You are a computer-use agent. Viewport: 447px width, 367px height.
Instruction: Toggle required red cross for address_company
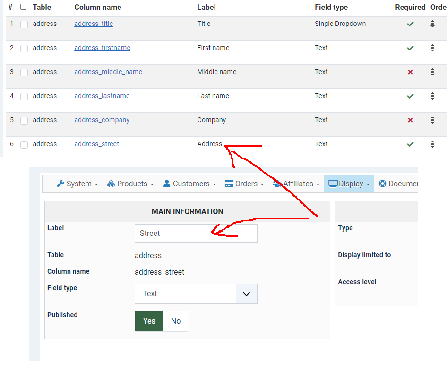pyautogui.click(x=410, y=120)
